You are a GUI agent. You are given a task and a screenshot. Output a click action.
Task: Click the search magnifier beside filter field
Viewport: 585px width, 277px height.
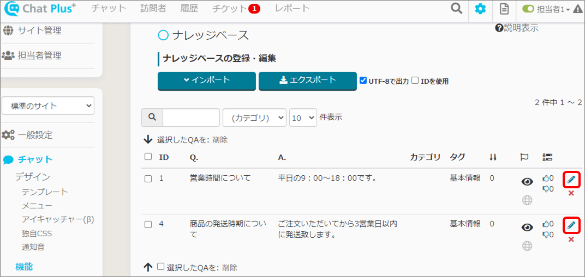pyautogui.click(x=152, y=118)
